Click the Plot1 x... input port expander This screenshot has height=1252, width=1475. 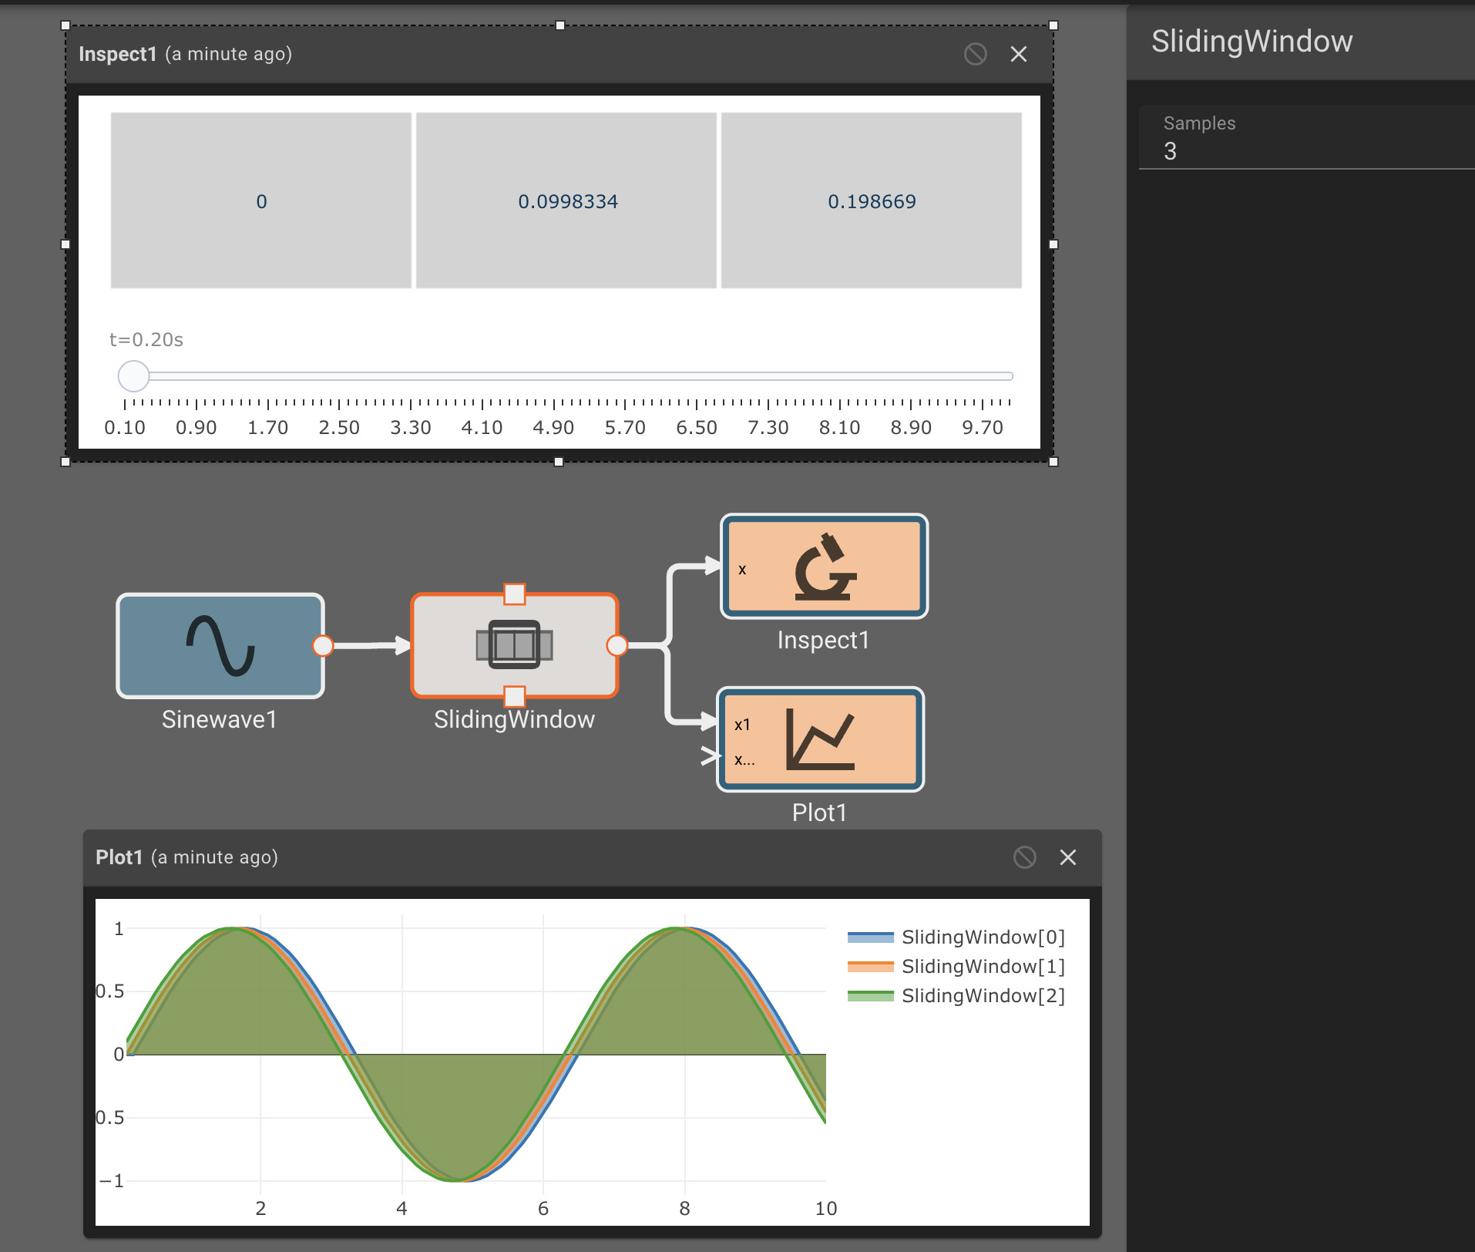point(709,756)
